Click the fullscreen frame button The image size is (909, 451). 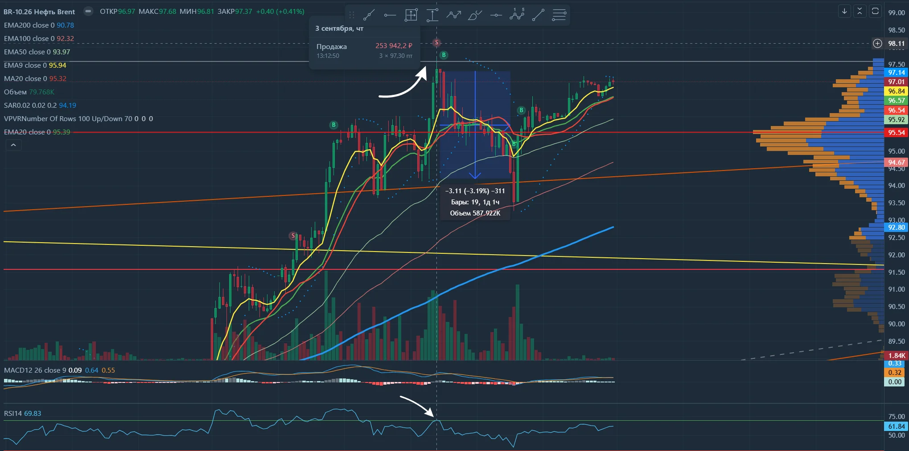[x=875, y=11]
